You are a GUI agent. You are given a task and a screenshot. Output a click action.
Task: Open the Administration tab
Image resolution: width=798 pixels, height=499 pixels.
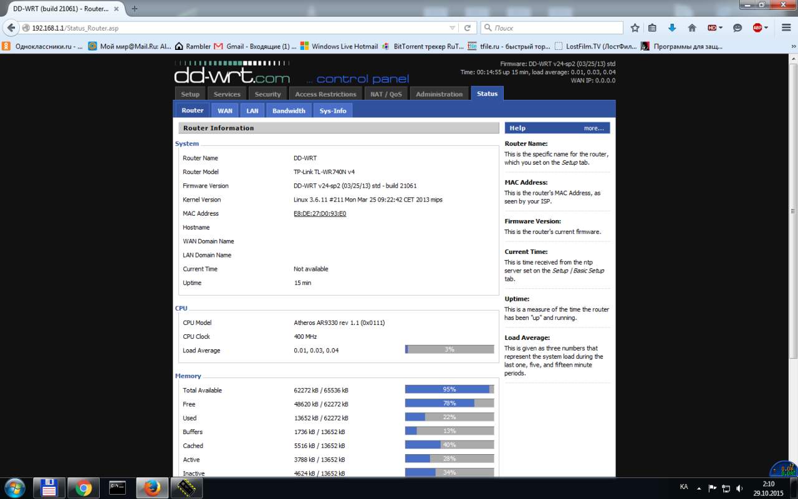(439, 94)
